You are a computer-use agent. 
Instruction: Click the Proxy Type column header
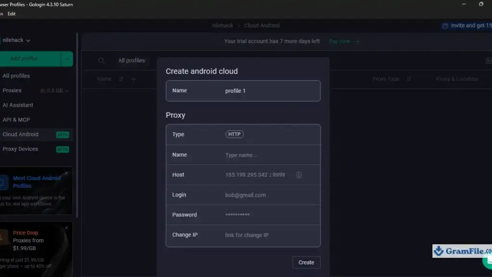pyautogui.click(x=386, y=79)
